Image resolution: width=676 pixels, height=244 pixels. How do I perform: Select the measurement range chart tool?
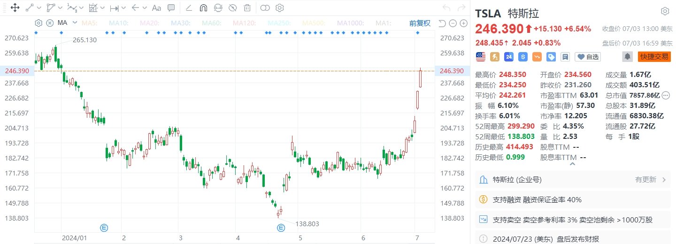tap(92, 8)
